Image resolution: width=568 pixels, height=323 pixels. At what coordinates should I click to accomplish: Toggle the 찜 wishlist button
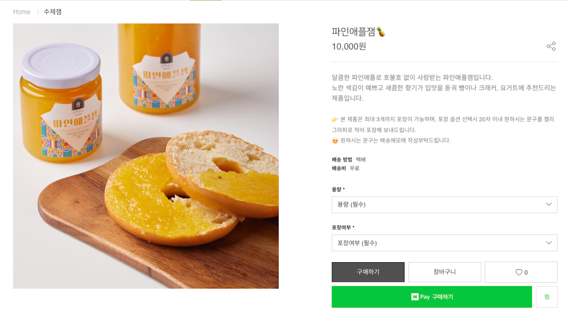point(547,297)
